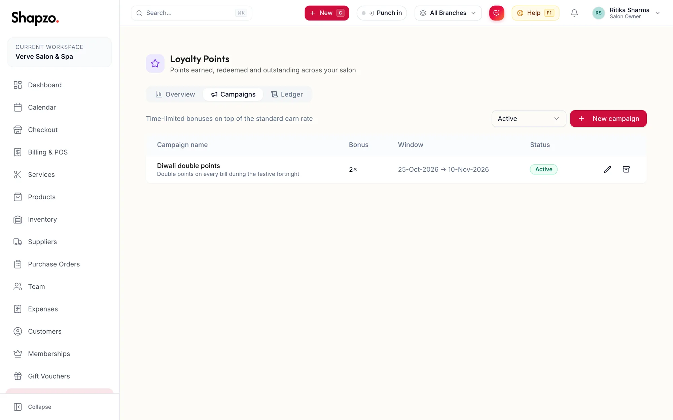
Task: Open Memberships from the sidebar
Action: pyautogui.click(x=60, y=354)
